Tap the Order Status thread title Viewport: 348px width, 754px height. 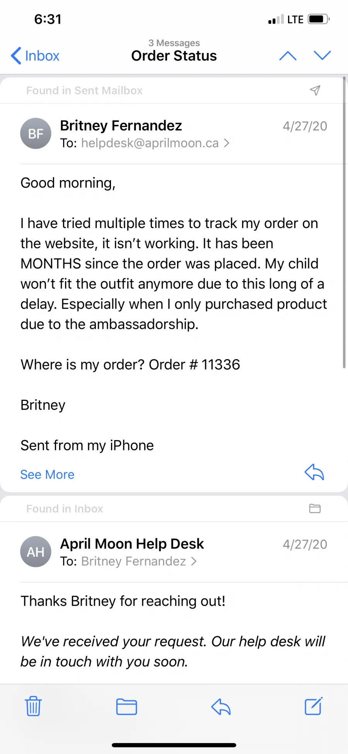[174, 56]
